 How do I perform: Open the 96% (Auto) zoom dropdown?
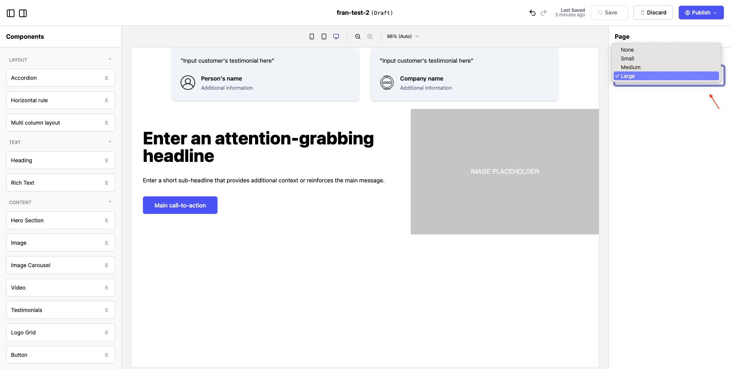(x=403, y=36)
